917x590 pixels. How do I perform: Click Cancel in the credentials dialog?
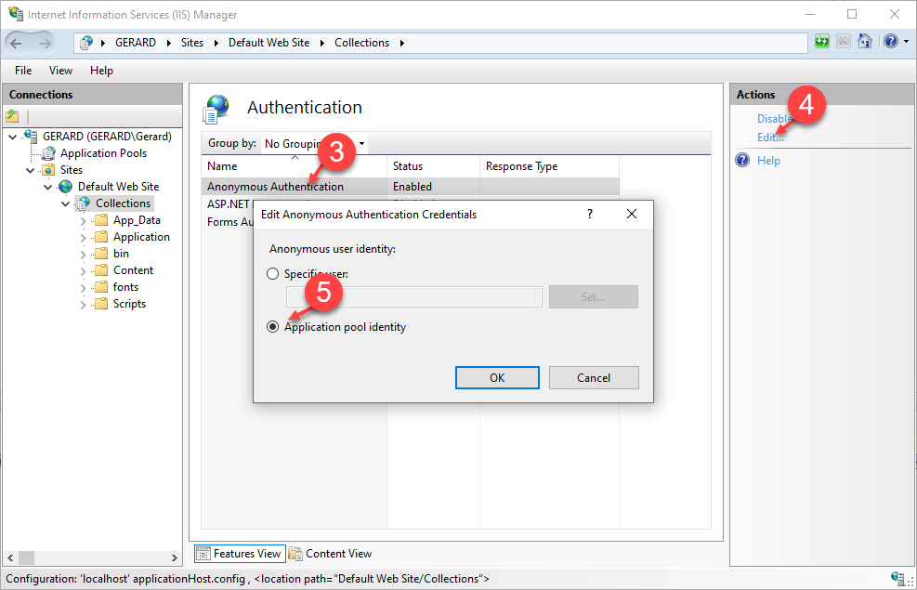593,377
